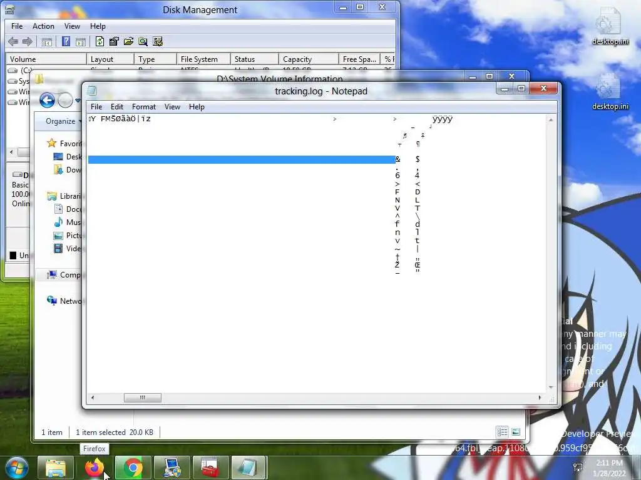
Task: Open the red toolbox taskbar button
Action: click(211, 467)
